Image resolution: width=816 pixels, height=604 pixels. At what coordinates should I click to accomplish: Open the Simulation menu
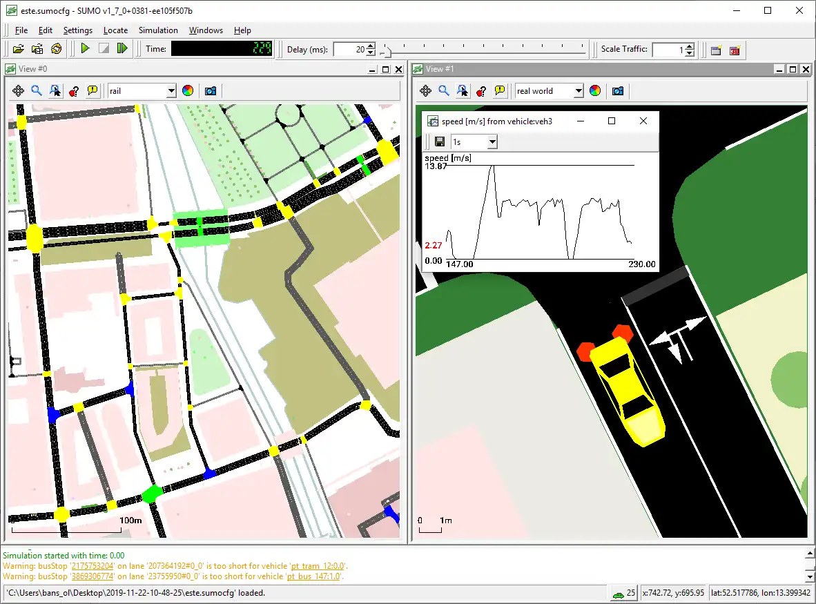pos(158,30)
